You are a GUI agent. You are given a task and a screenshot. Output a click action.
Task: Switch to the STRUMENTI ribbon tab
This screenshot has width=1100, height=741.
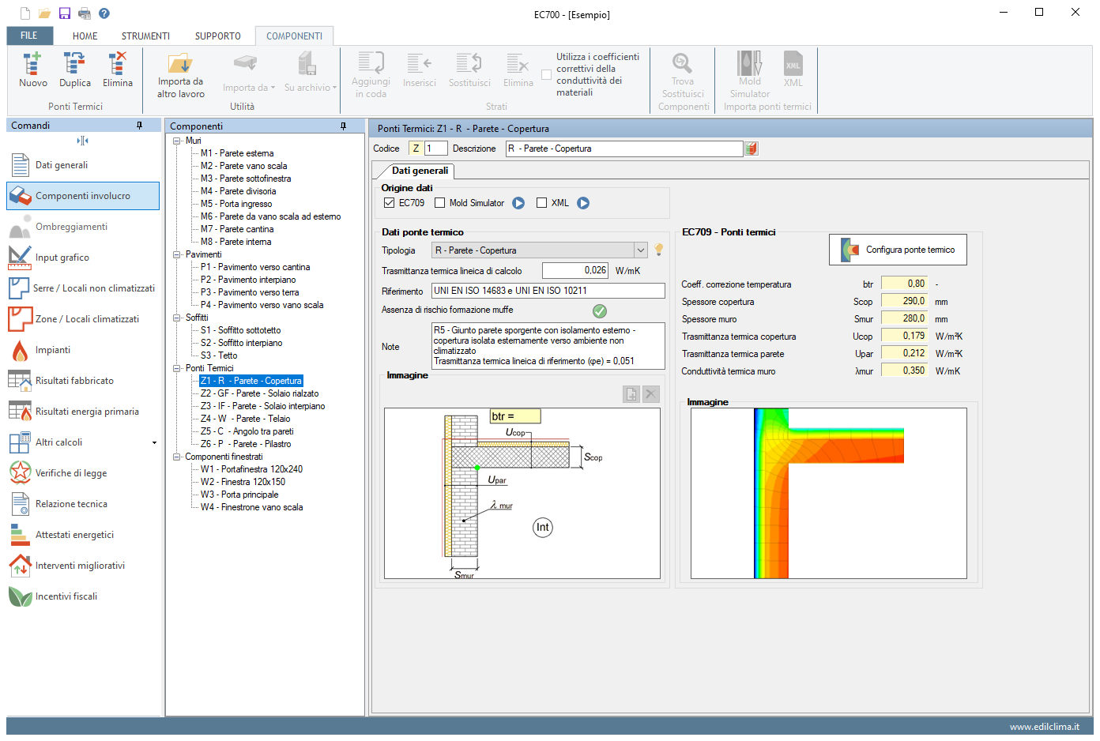[x=145, y=36]
